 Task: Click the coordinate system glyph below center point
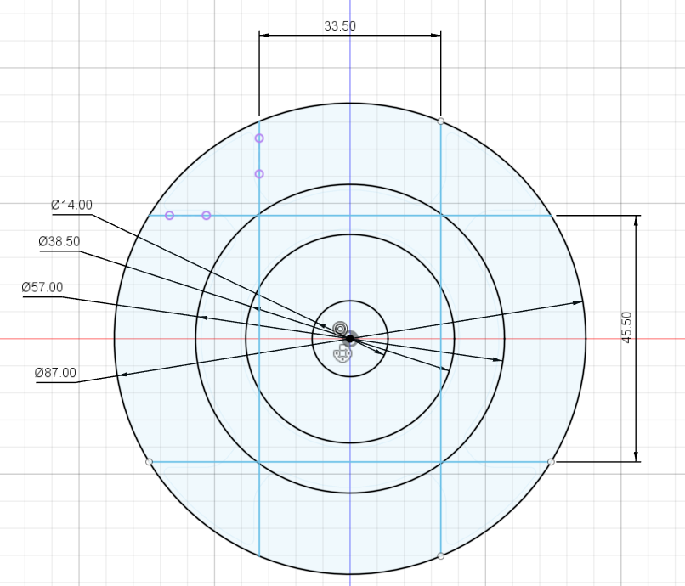pos(342,354)
